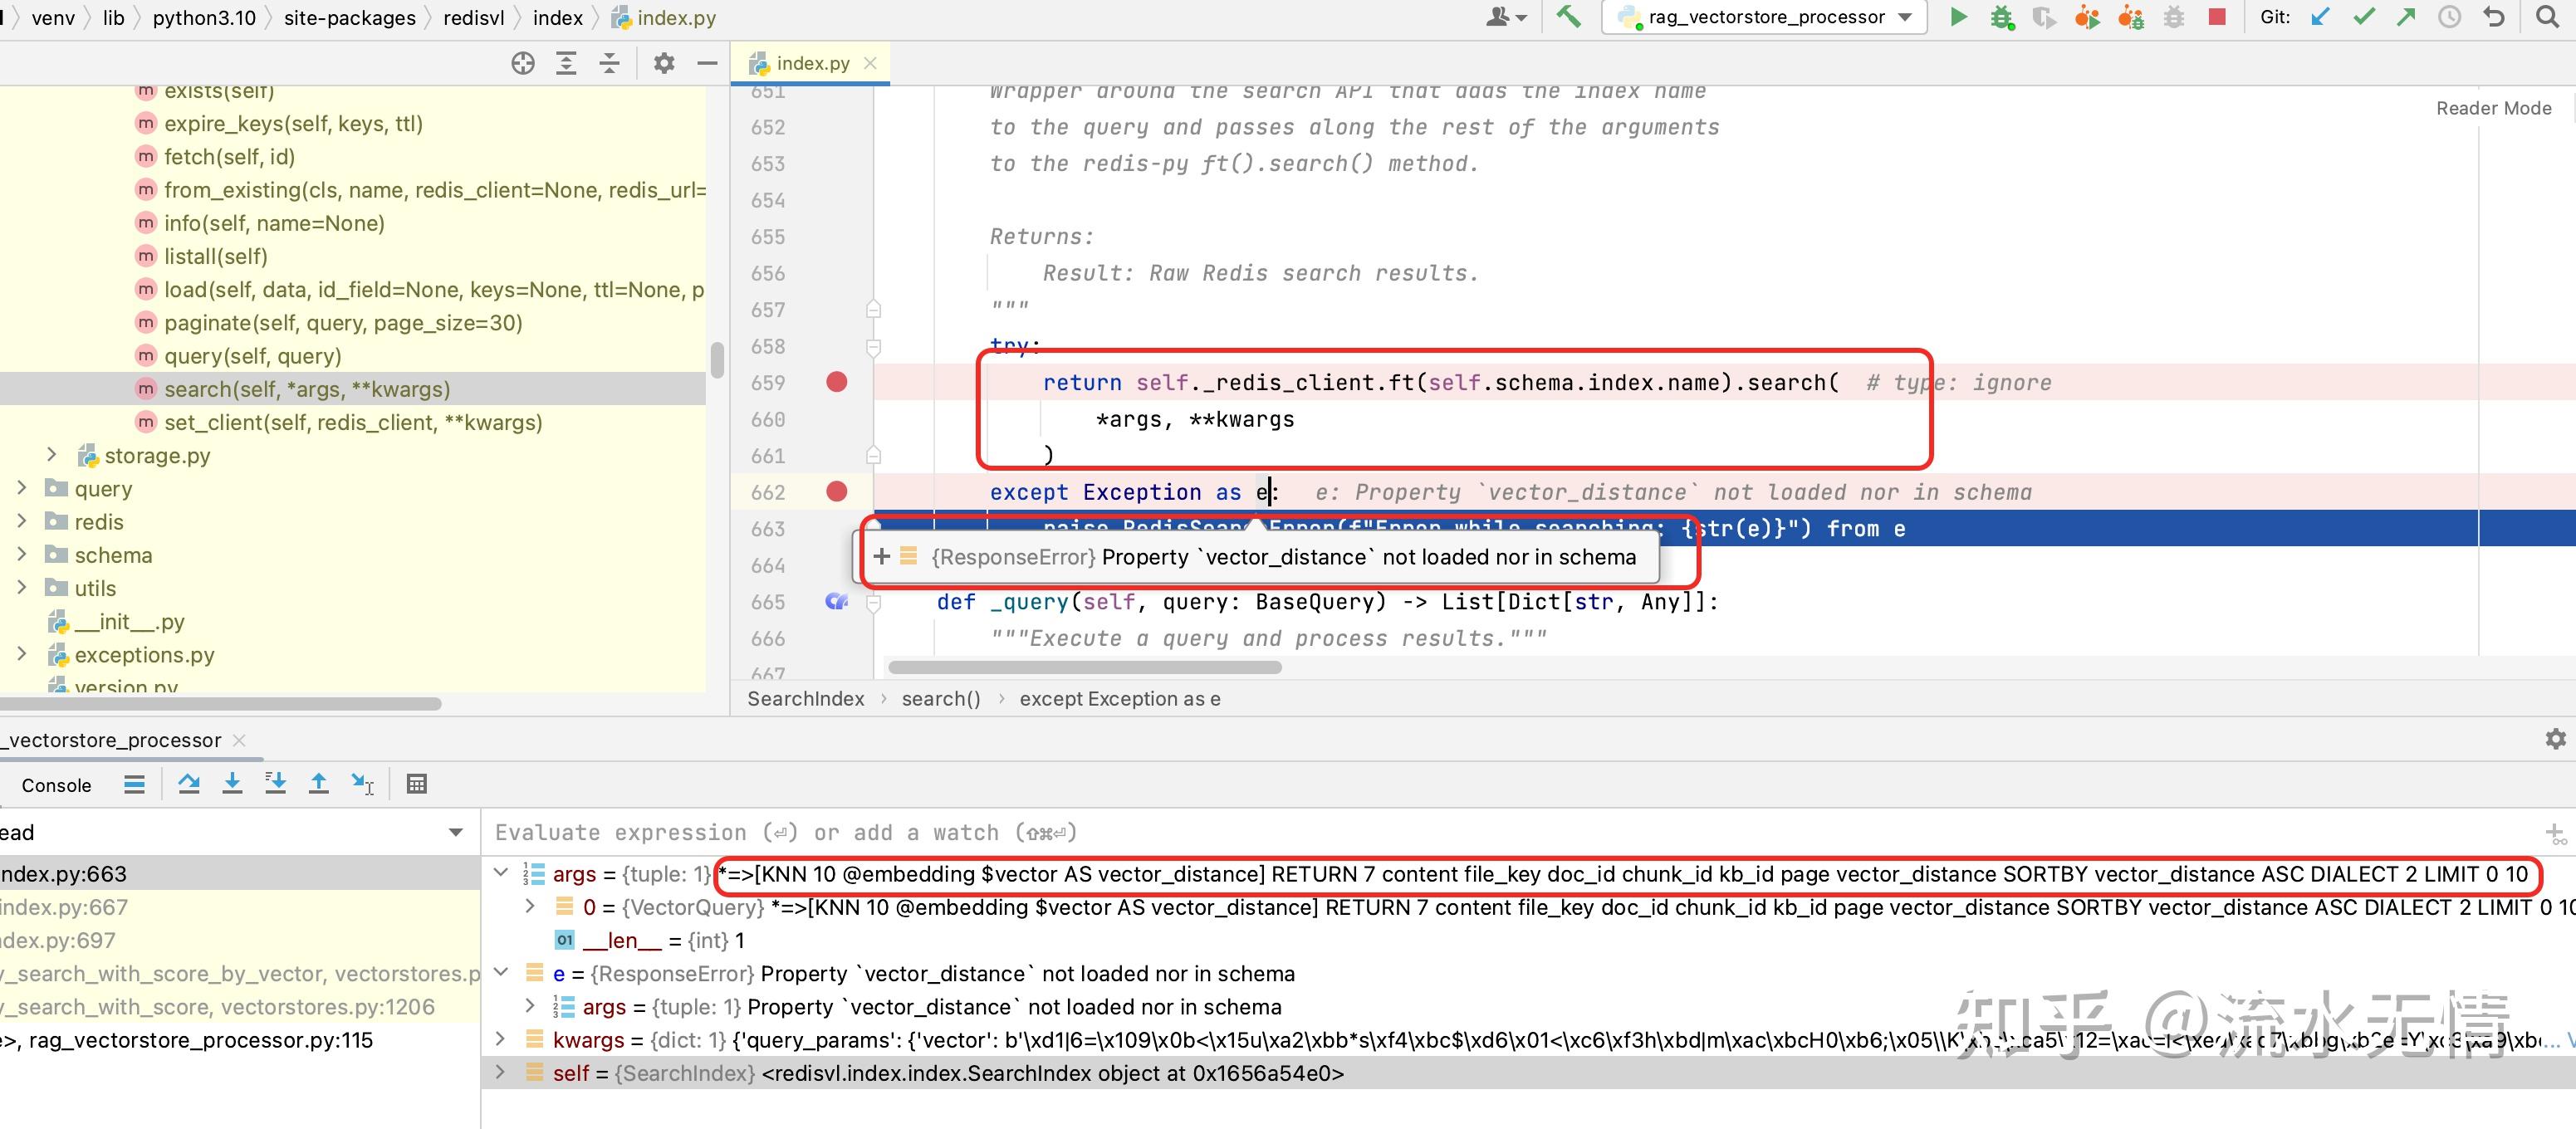Click the Build hammer icon
The image size is (2576, 1129).
(x=1568, y=17)
